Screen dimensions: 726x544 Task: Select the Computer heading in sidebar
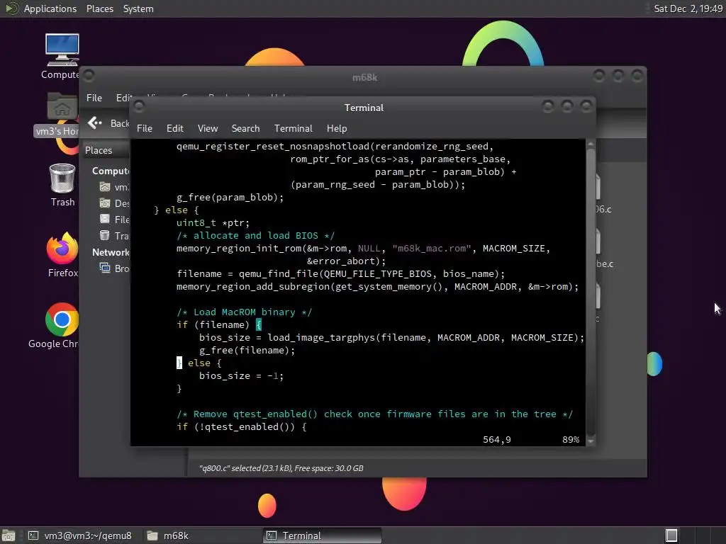point(111,171)
